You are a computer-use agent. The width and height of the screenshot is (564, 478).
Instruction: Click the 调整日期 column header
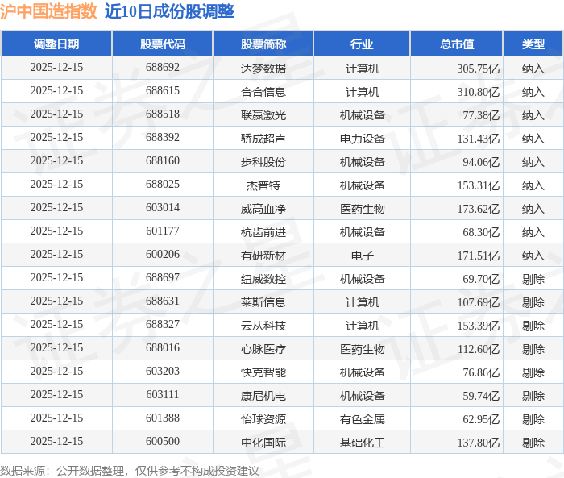[x=56, y=44]
